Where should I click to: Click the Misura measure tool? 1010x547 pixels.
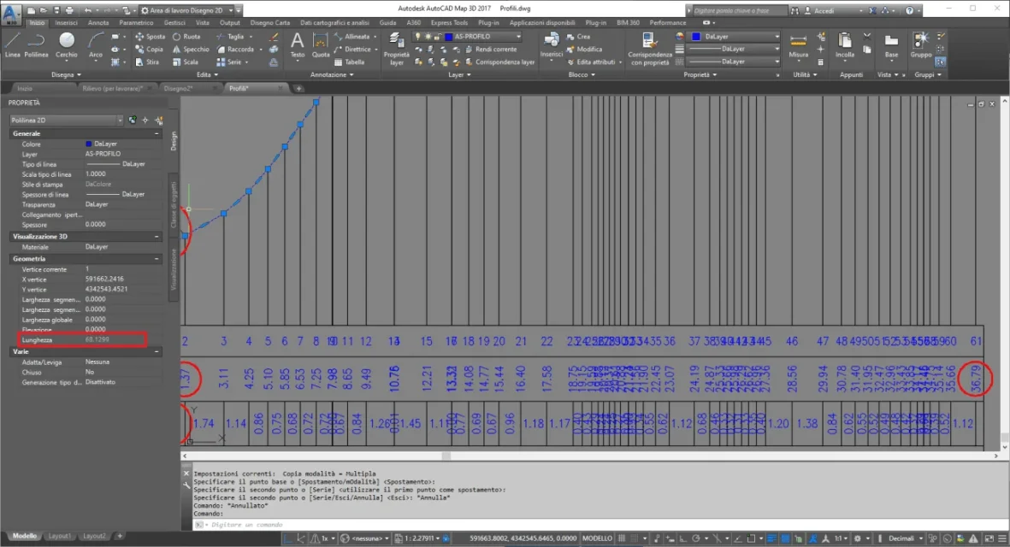[x=798, y=45]
